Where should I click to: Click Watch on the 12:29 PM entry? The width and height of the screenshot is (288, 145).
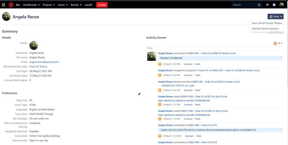pyautogui.click(x=199, y=136)
